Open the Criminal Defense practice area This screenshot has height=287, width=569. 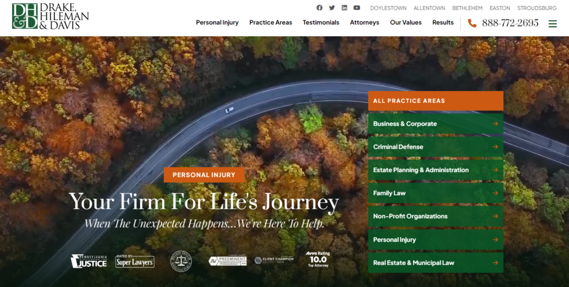436,147
